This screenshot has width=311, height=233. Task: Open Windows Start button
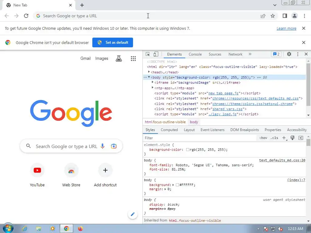point(8,228)
